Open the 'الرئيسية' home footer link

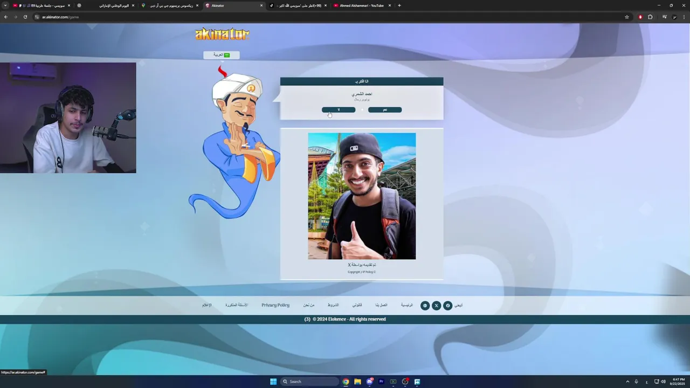pyautogui.click(x=407, y=305)
